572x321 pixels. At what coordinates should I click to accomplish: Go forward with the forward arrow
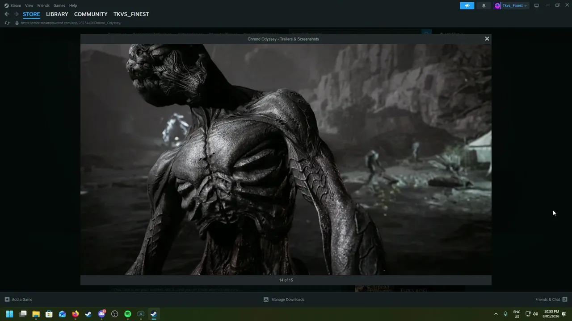(16, 14)
